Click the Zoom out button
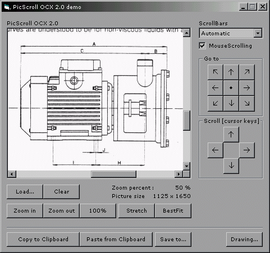Viewport: 270px width, 253px height. pos(61,211)
